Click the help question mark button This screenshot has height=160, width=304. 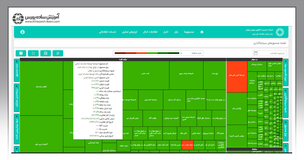pos(21,53)
